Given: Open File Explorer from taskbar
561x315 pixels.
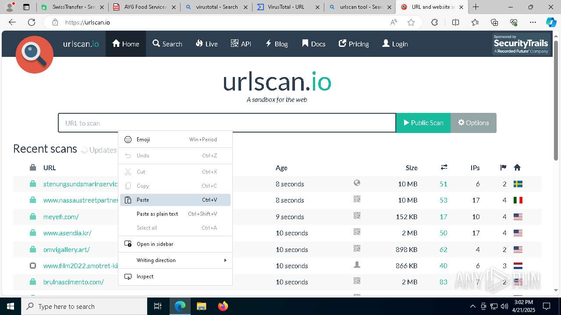Looking at the screenshot, I should [x=202, y=306].
